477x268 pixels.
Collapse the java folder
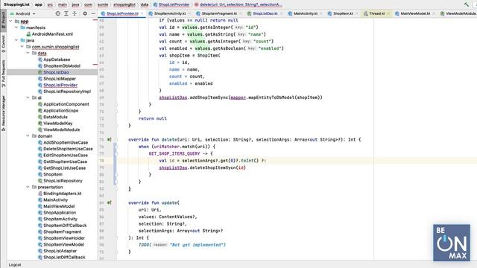16,40
